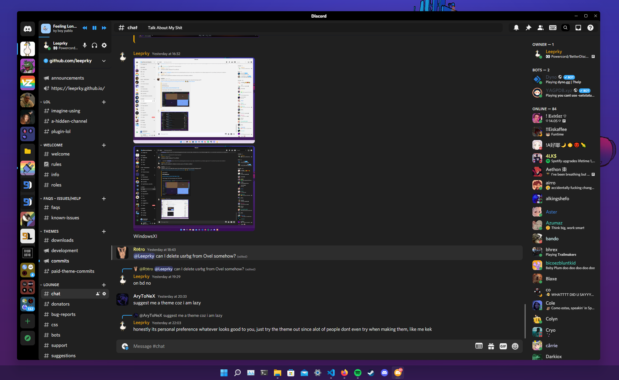Show pinned messages

(528, 28)
